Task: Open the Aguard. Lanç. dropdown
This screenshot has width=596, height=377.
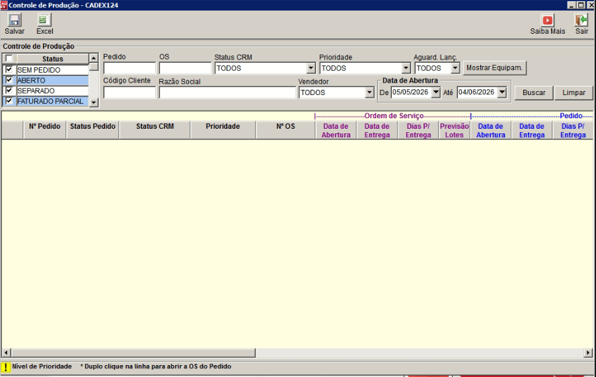Action: [455, 69]
